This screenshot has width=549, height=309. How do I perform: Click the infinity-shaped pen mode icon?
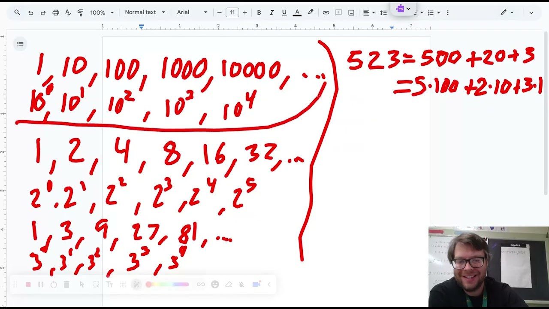tap(201, 285)
